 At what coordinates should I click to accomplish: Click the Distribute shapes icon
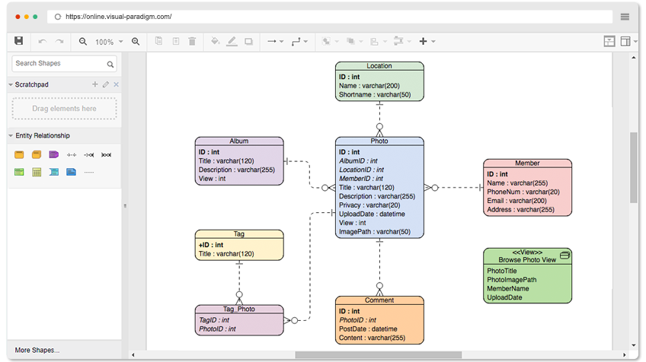[398, 41]
